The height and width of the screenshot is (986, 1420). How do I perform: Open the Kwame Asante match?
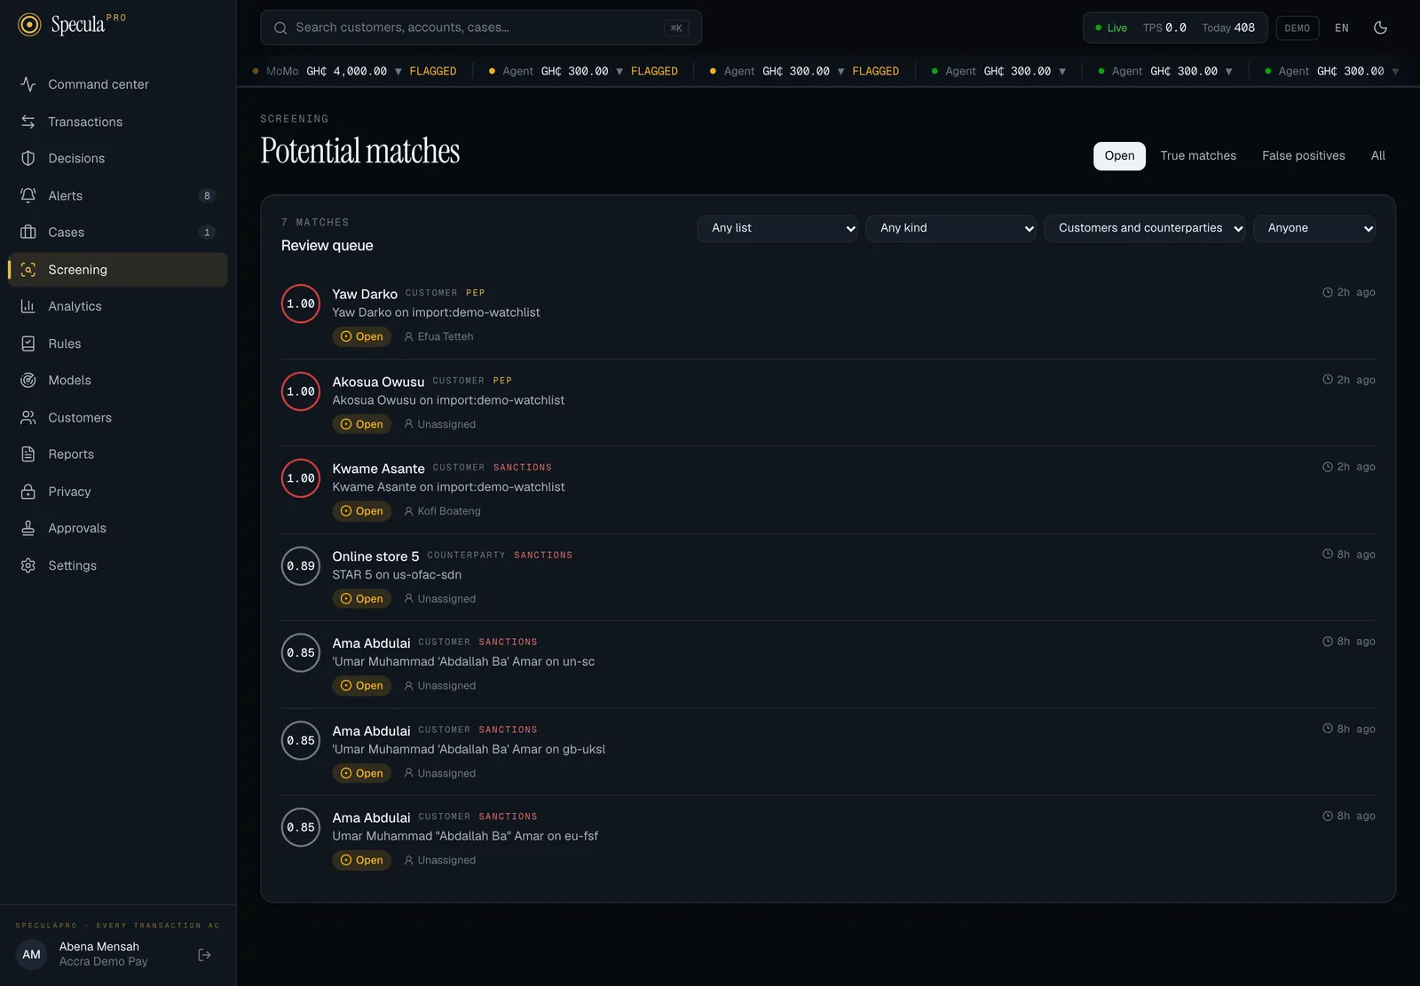(828, 490)
